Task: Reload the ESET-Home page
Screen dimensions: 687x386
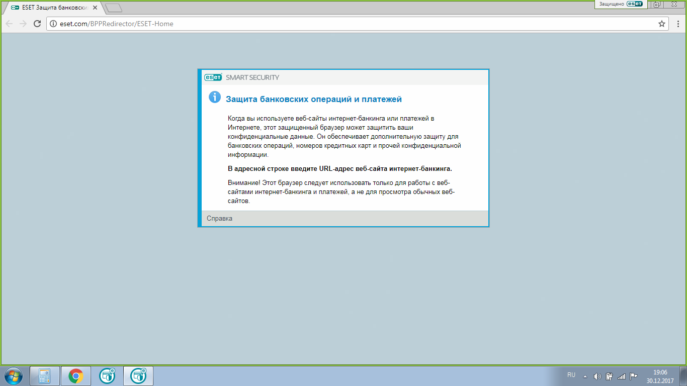Action: [x=37, y=24]
